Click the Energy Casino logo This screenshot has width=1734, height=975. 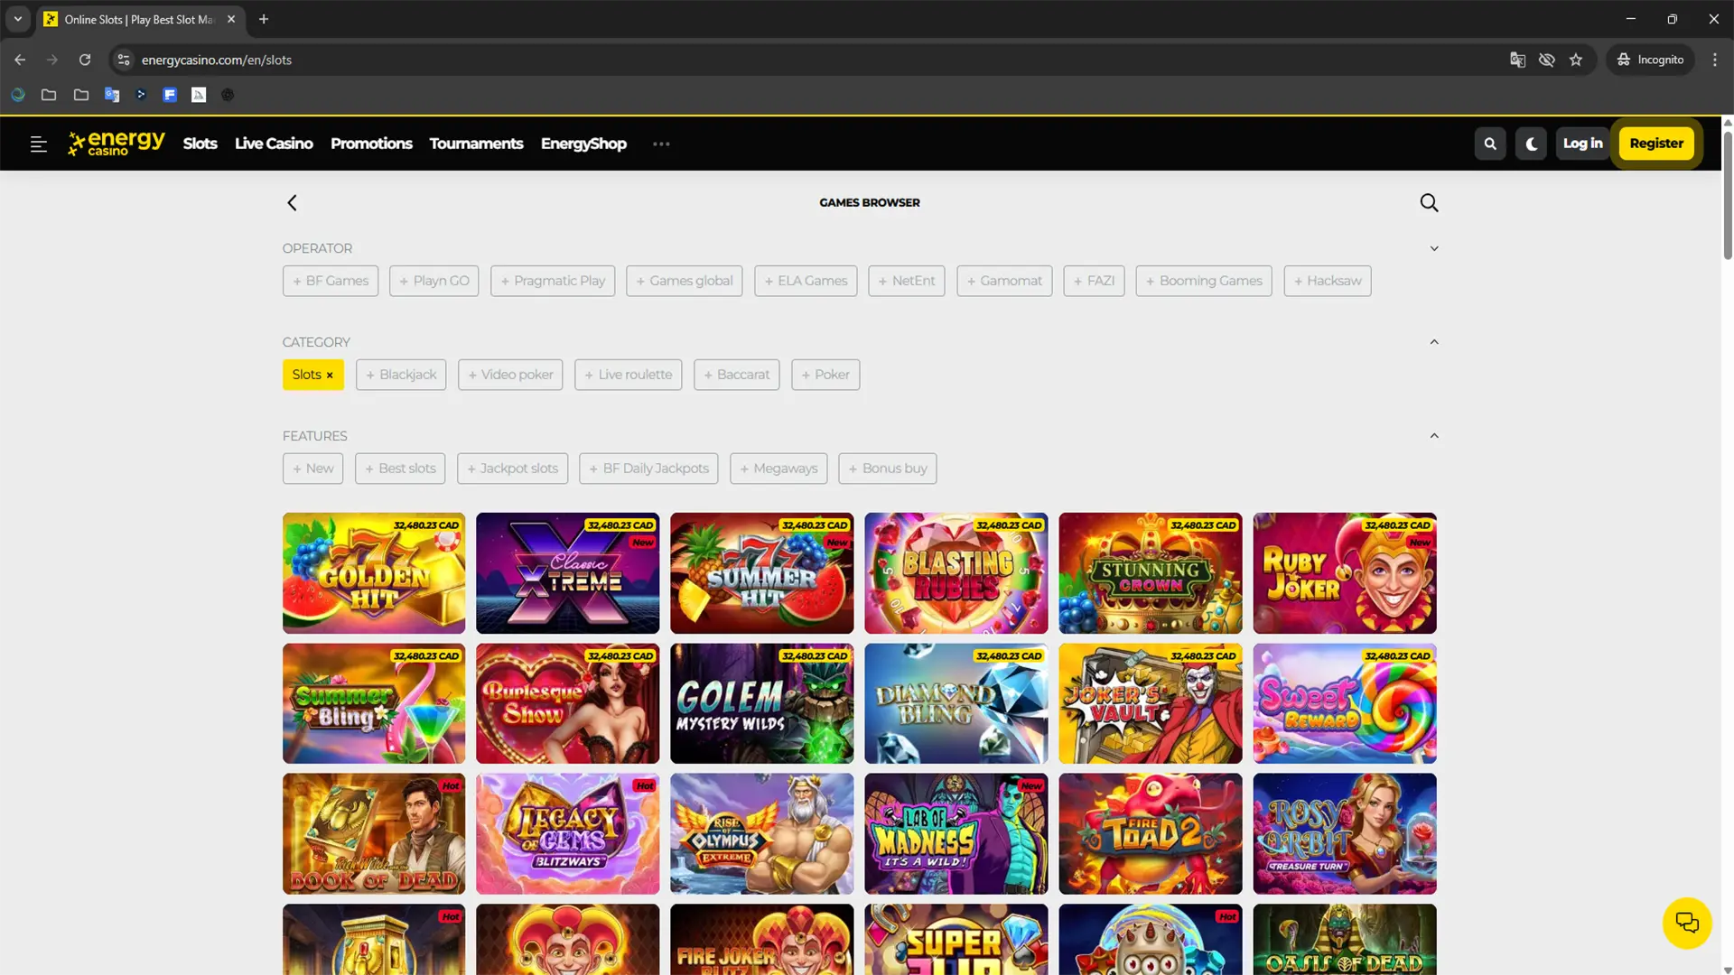(117, 143)
